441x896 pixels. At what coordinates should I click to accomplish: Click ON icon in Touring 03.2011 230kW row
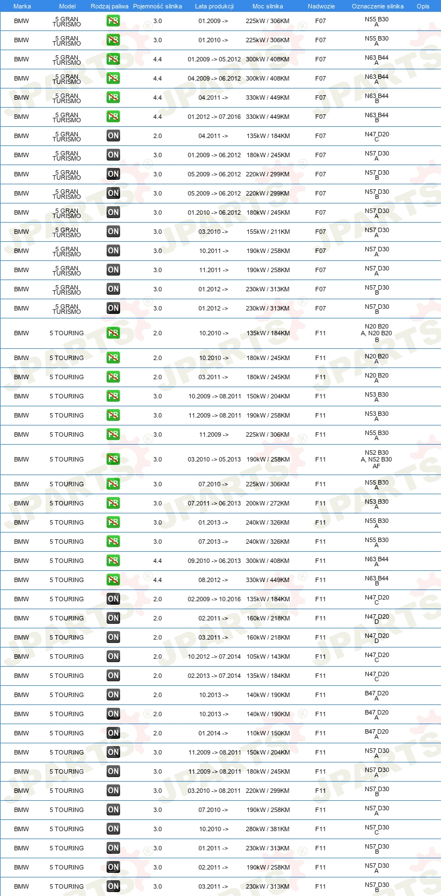coord(113,886)
